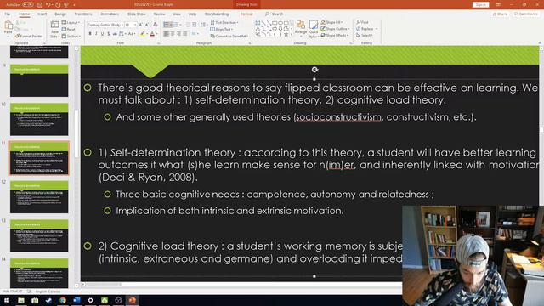544x306 pixels.
Task: Click Align Right icon
Action: pos(178,34)
